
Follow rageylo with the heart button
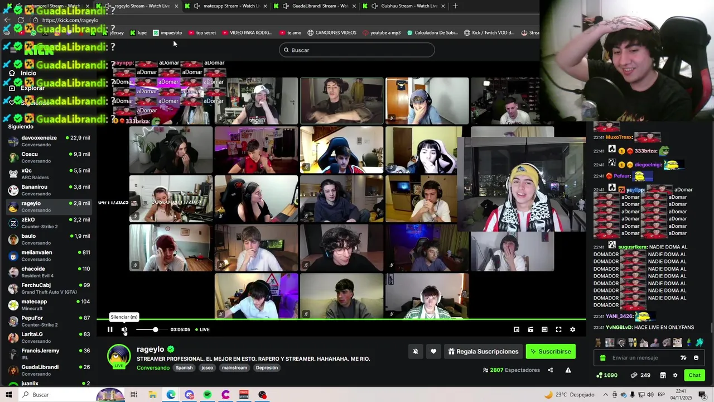click(x=433, y=351)
